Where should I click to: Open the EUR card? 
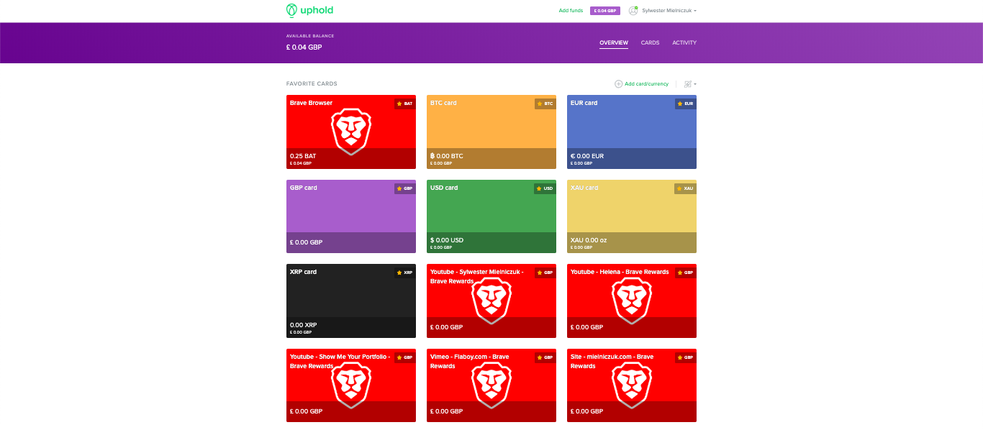[632, 132]
